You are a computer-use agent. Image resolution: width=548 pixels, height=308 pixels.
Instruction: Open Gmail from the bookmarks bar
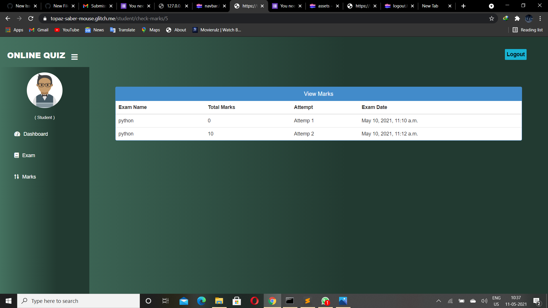click(38, 30)
